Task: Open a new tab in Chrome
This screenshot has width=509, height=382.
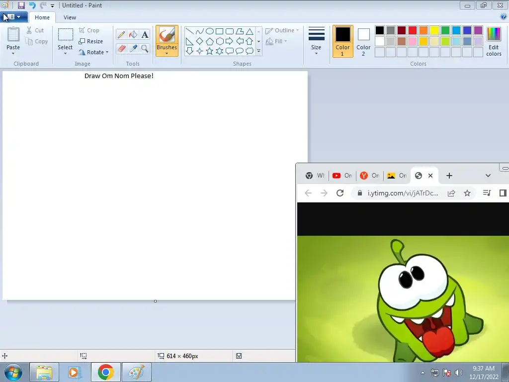Action: coord(449,176)
